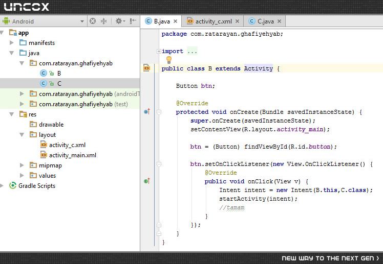383x264 pixels.
Task: Click the Android robot icon in project toolbar
Action: click(6, 21)
